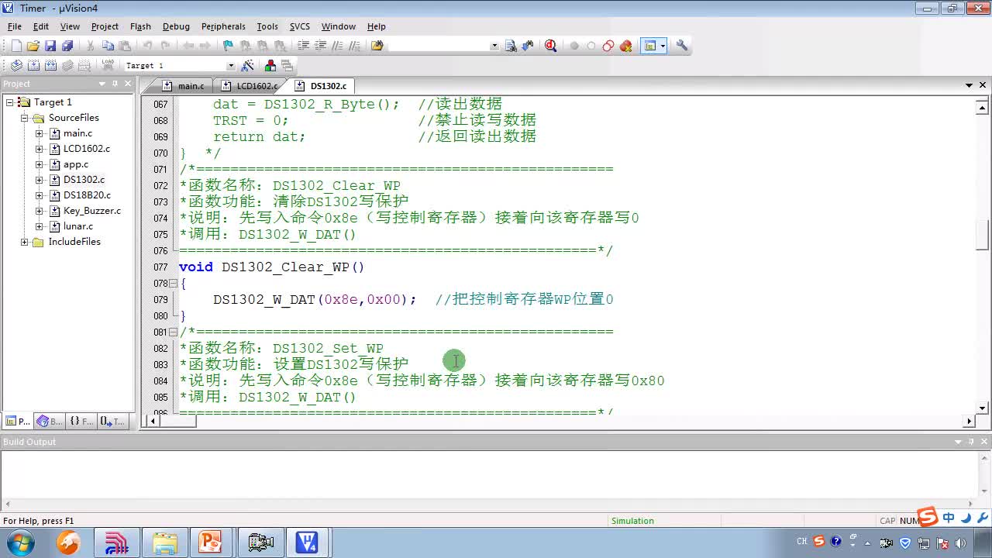
Task: Switch to the Templates panel tab
Action: [x=112, y=422]
